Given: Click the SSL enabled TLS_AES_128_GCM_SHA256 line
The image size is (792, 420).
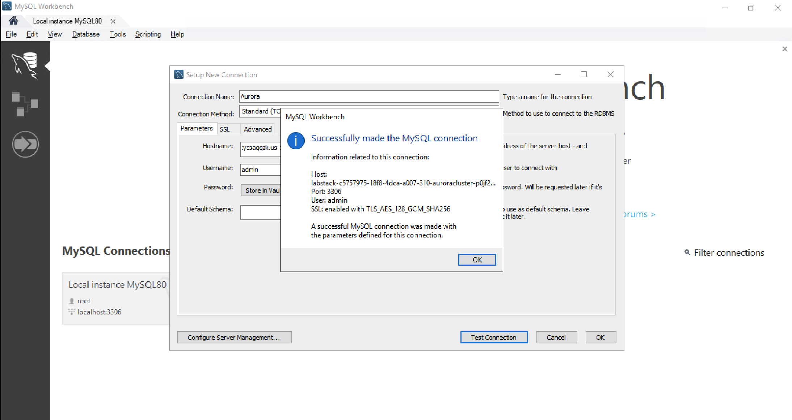Looking at the screenshot, I should [x=380, y=209].
